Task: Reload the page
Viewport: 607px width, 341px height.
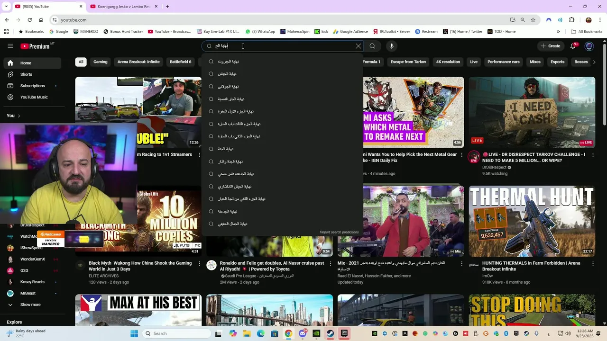Action: (x=29, y=20)
